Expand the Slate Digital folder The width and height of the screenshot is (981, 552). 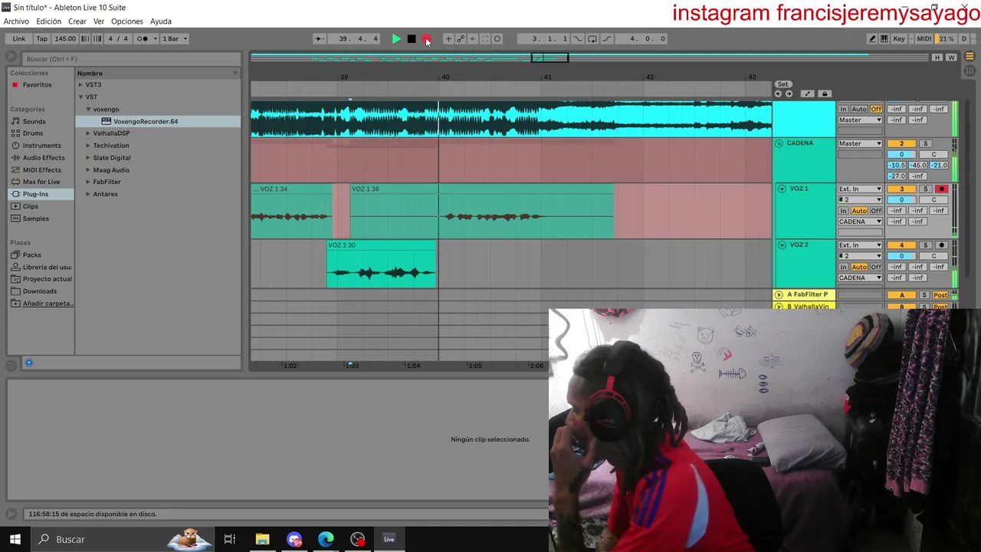(x=88, y=158)
